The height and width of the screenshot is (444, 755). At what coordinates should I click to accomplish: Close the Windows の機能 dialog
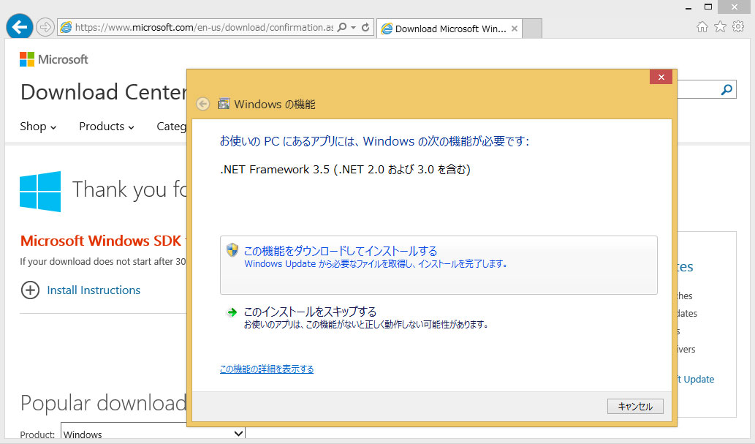(x=661, y=77)
